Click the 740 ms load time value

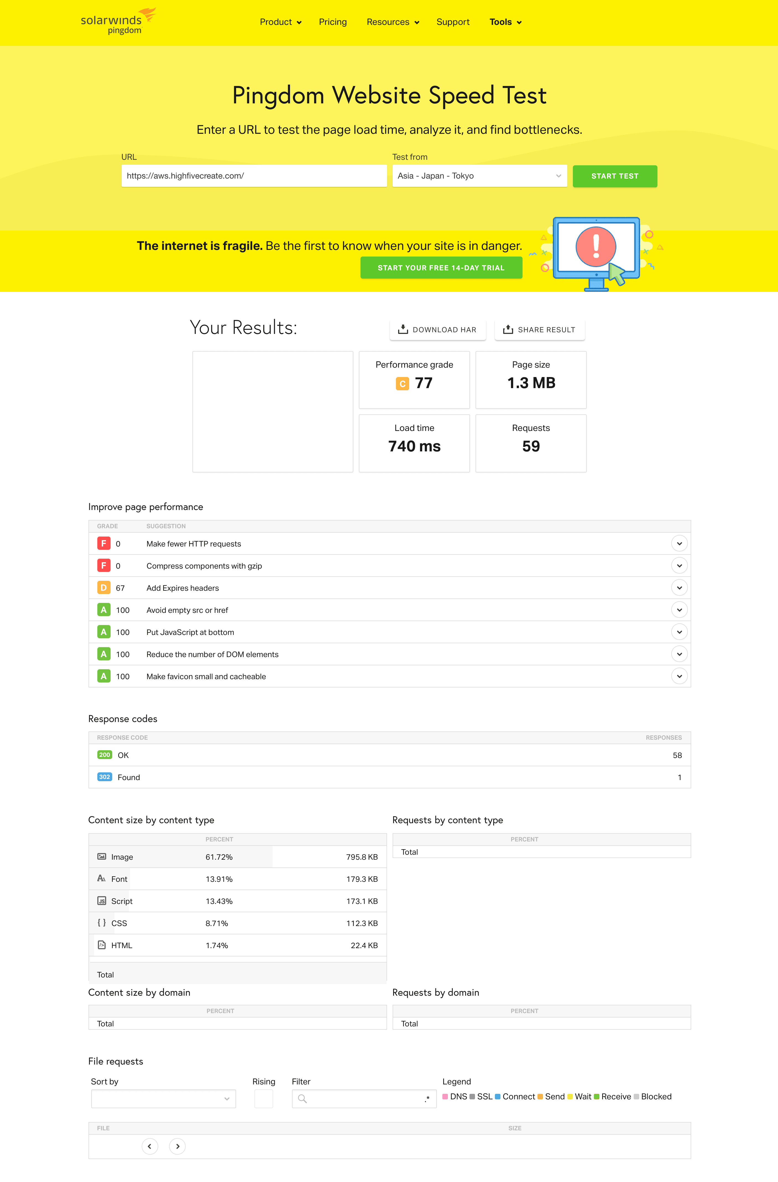click(414, 446)
